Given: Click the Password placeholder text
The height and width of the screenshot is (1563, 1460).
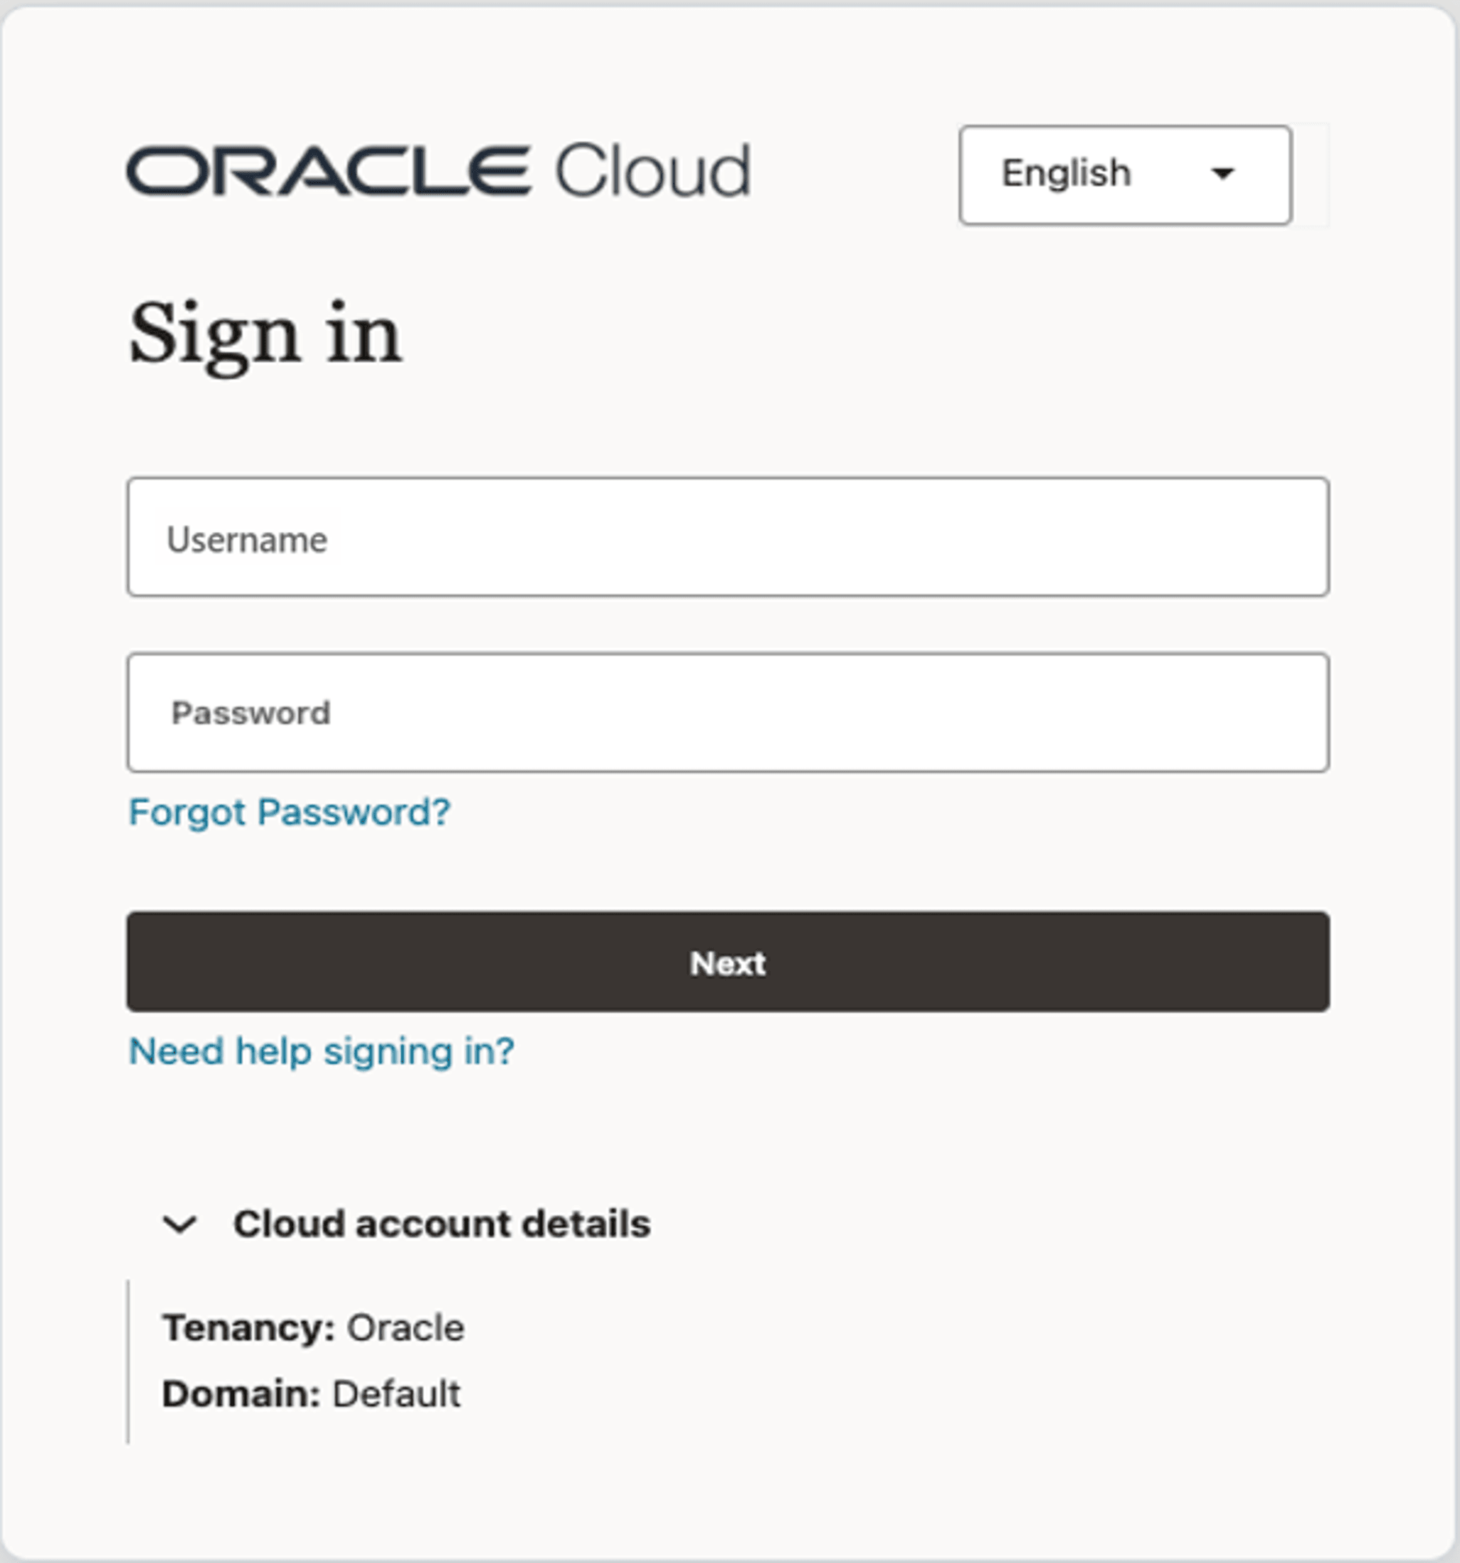Looking at the screenshot, I should click(x=250, y=711).
